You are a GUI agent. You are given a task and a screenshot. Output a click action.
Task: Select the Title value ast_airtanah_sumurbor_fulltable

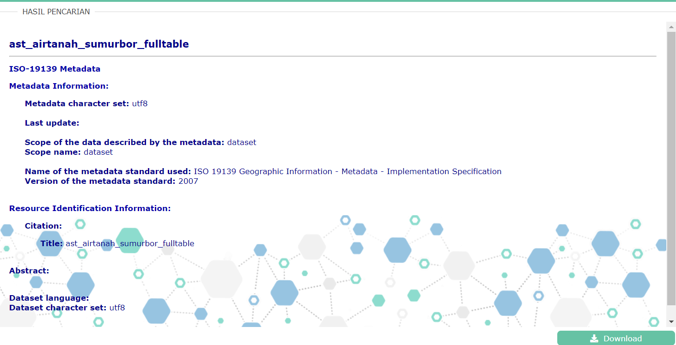click(130, 243)
